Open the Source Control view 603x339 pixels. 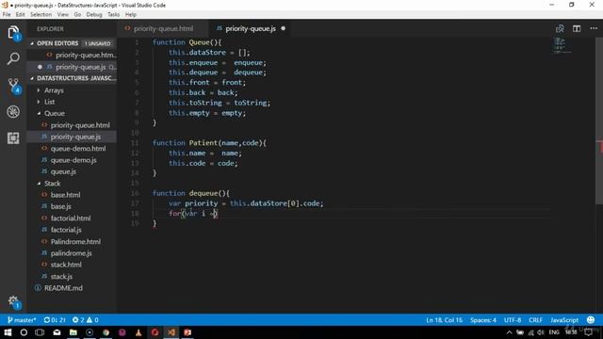[13, 86]
